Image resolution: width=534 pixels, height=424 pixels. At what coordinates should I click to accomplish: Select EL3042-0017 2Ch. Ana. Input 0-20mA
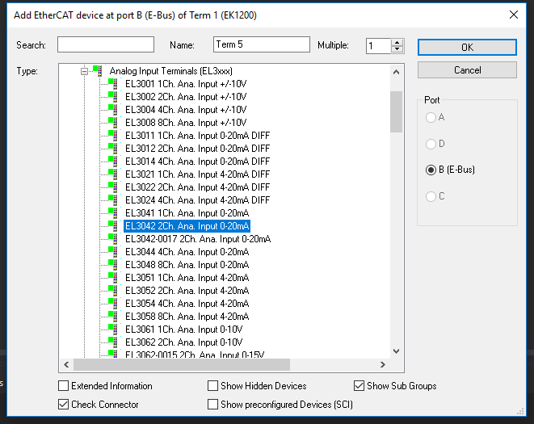[198, 239]
